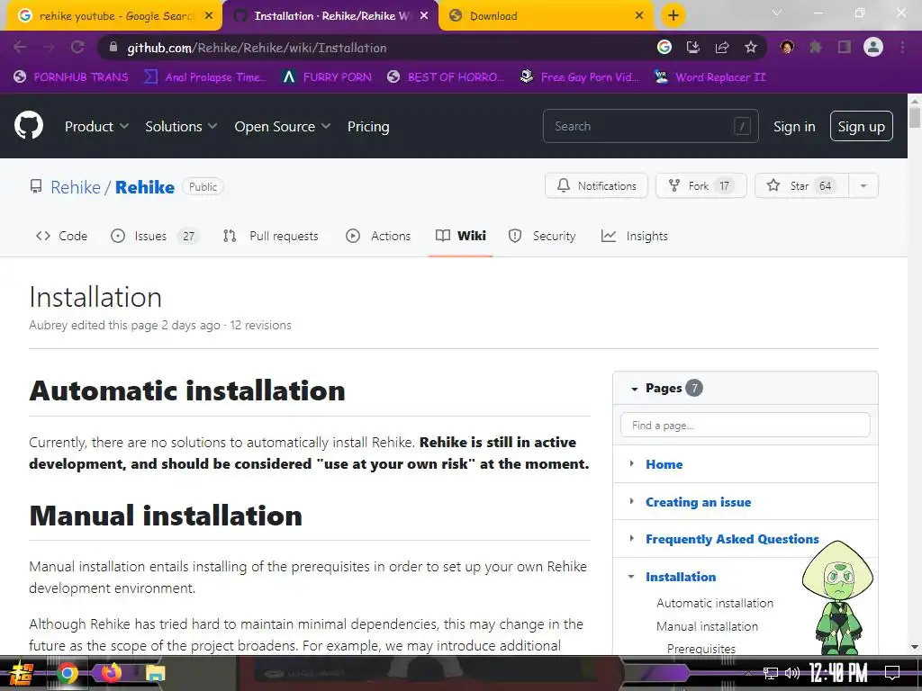Open the Word Replacer II bookmark
Image resolution: width=922 pixels, height=691 pixels.
coord(710,77)
